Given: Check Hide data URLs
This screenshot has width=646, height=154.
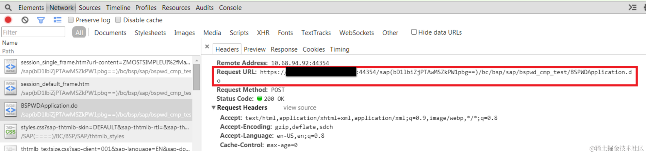Looking at the screenshot, I should (x=414, y=32).
